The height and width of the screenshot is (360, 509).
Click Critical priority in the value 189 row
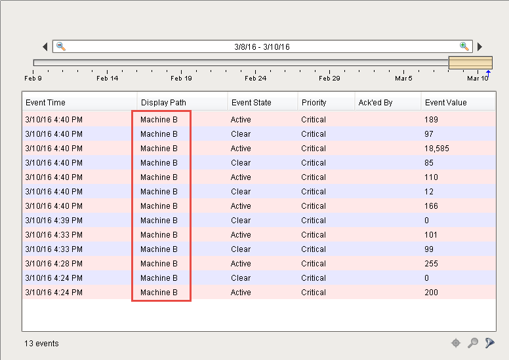314,120
